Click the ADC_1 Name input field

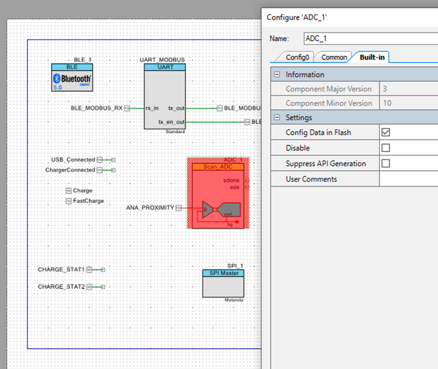(x=371, y=39)
